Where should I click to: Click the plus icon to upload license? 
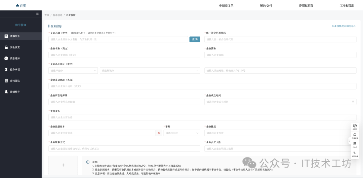(x=63, y=165)
